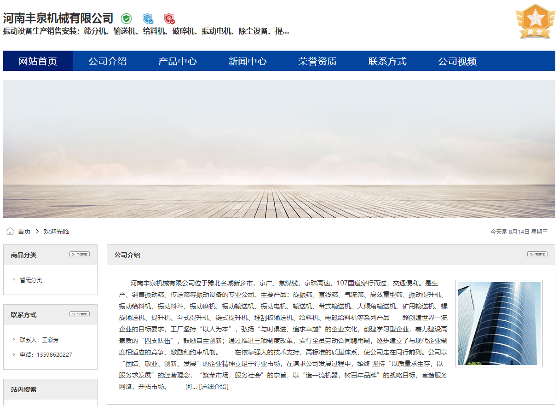
Task: Open the 荣誉资质 navigation item
Action: pyautogui.click(x=317, y=61)
